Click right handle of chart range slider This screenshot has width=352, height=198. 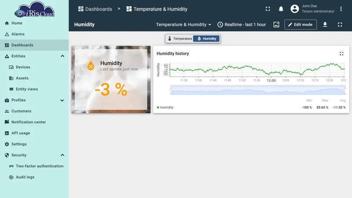(345, 91)
